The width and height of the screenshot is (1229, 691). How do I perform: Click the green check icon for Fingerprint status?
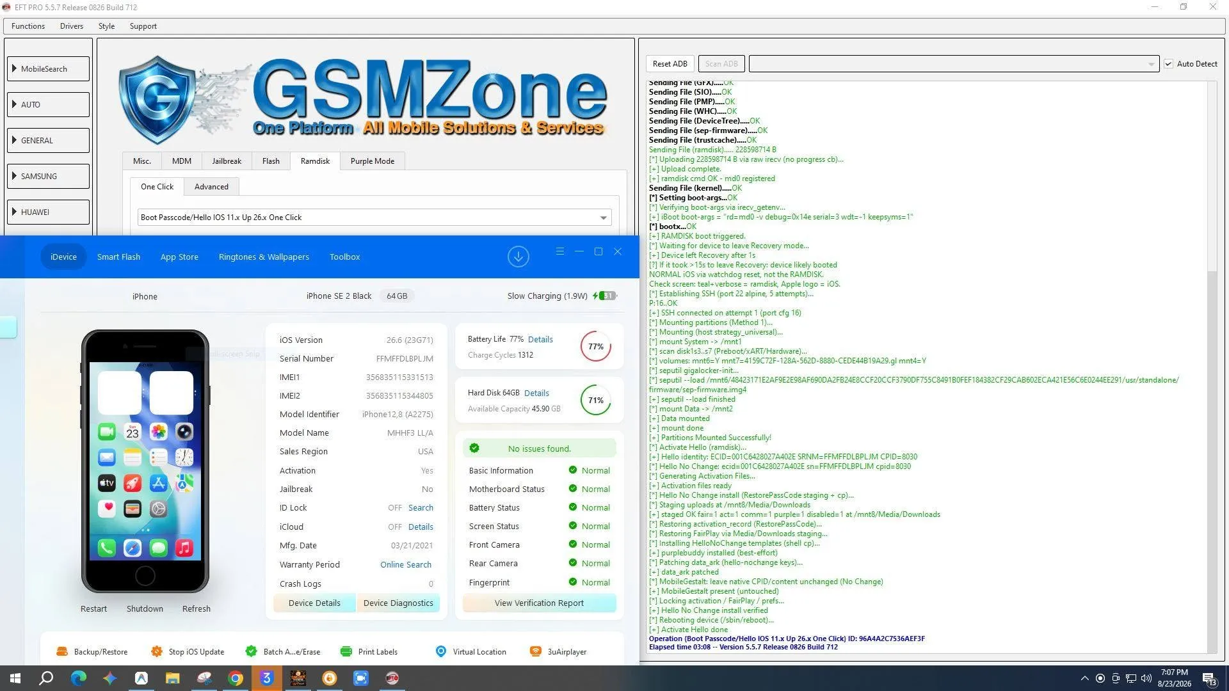point(573,582)
